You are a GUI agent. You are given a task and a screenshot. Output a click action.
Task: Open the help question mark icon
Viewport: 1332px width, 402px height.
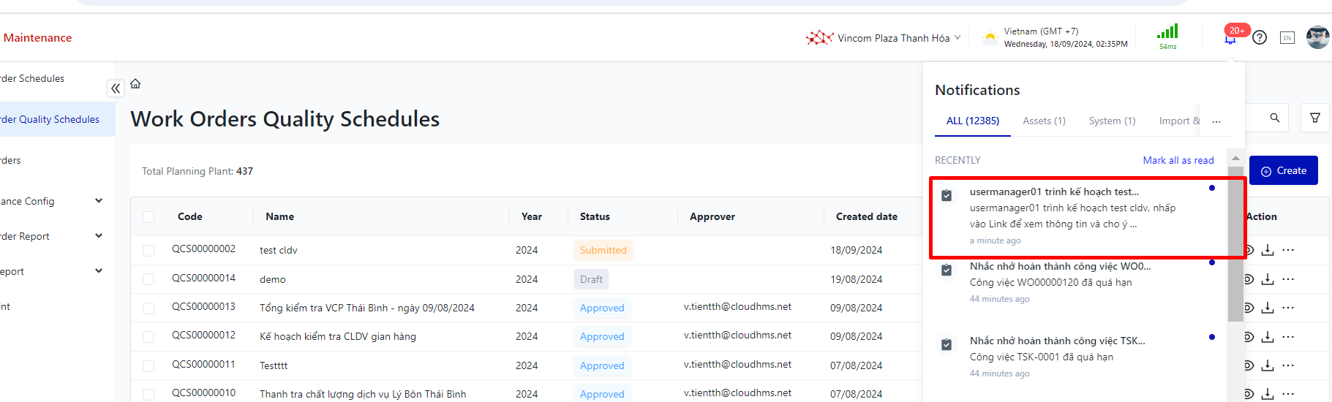[x=1259, y=37]
